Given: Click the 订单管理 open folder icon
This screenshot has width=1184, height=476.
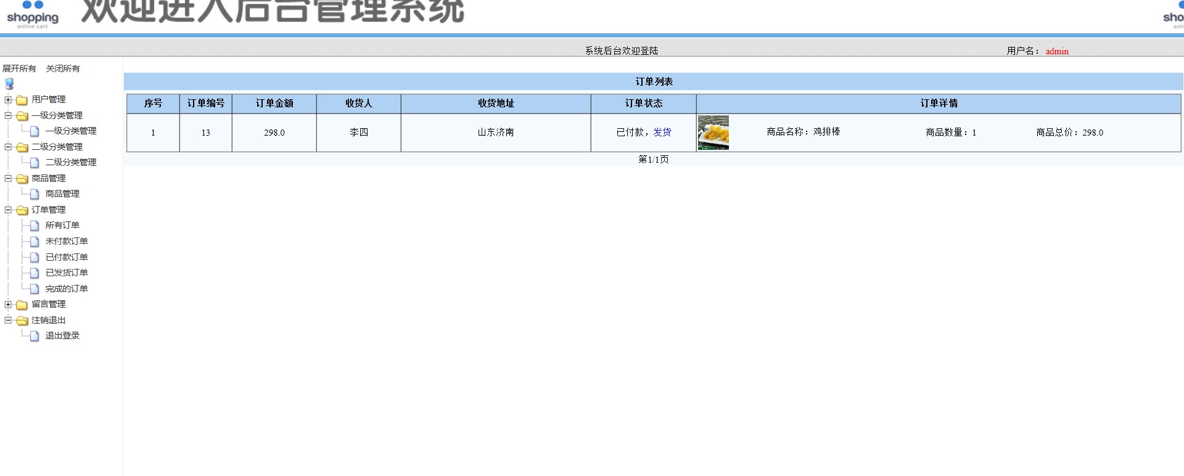Looking at the screenshot, I should tap(22, 210).
